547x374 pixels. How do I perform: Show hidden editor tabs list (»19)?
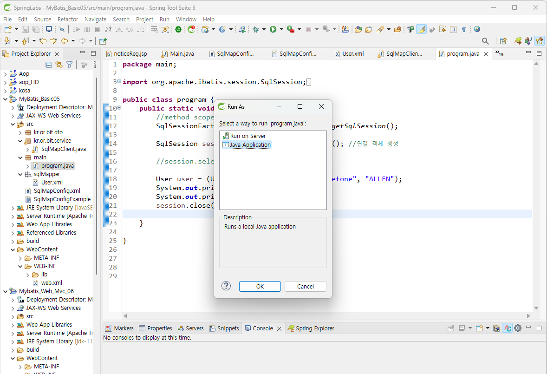(499, 53)
